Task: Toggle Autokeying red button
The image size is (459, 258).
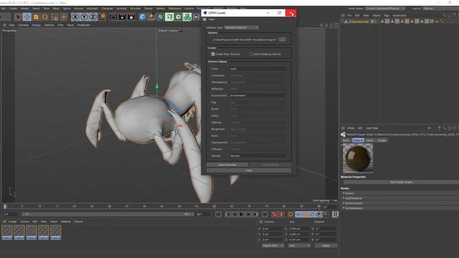Action: 281,215
